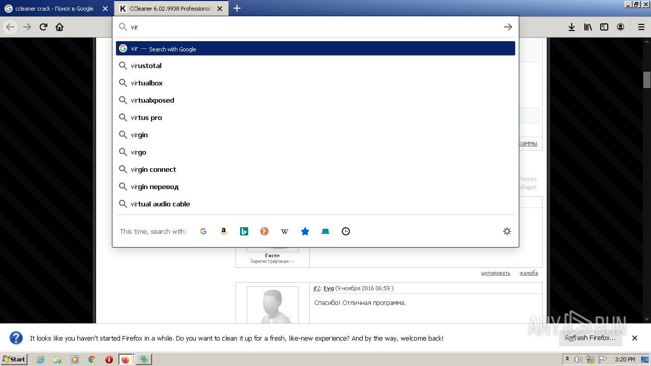651x366 pixels.
Task: Search this time with Wikipedia
Action: pos(285,231)
